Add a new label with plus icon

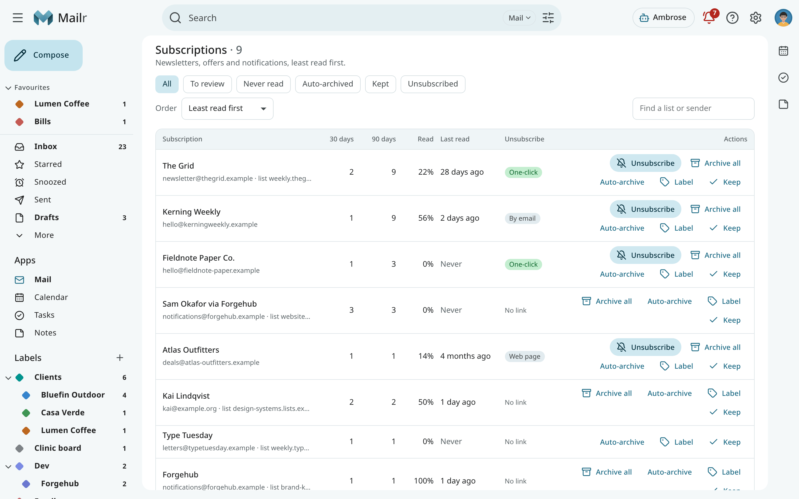120,358
